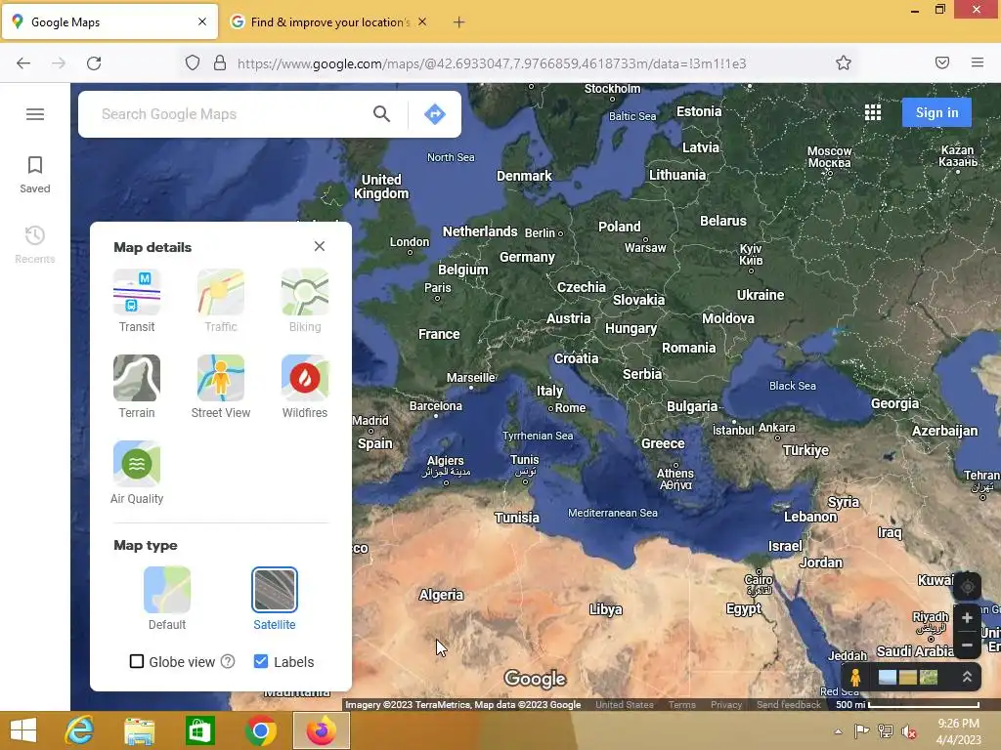Open the network status tray icon
The image size is (1001, 750).
886,731
